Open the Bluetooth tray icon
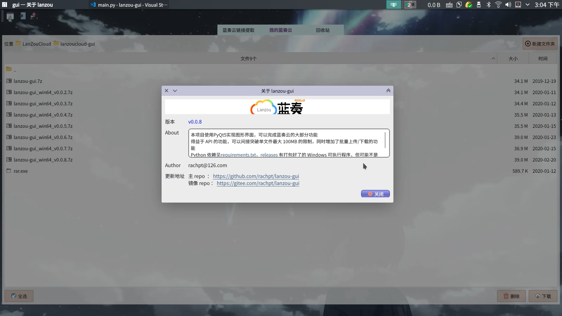 point(488,5)
